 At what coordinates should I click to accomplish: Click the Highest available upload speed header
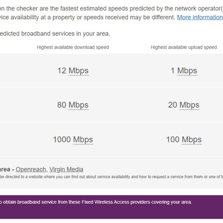(184, 47)
